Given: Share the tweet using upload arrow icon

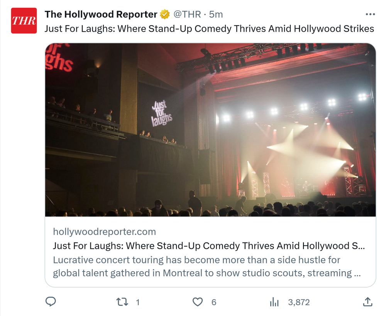Looking at the screenshot, I should [x=368, y=302].
